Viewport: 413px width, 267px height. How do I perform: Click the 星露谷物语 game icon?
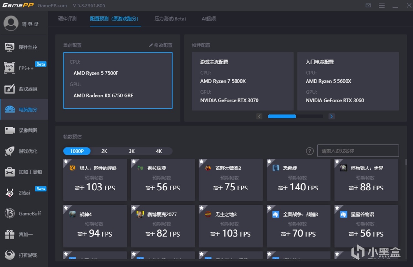(344, 214)
